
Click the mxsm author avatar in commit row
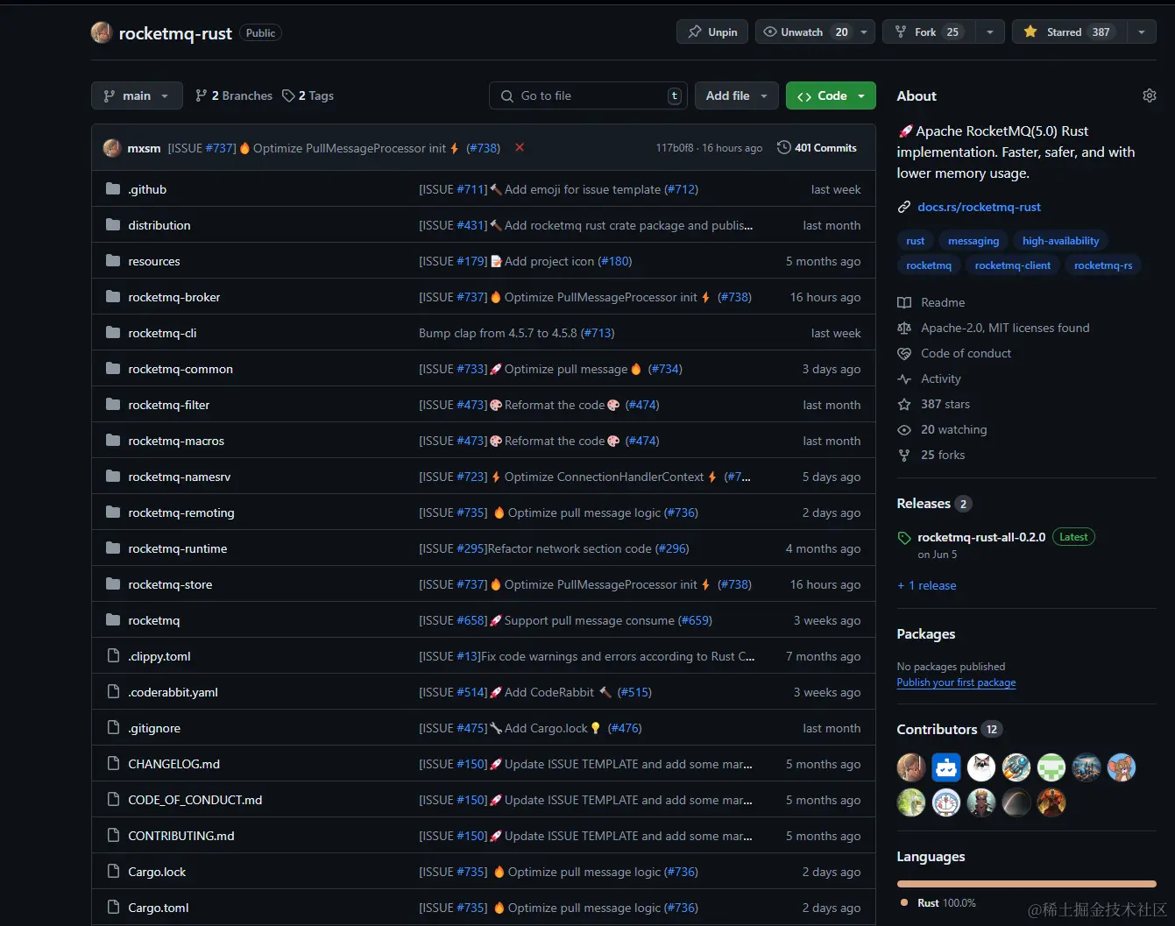pyautogui.click(x=112, y=148)
